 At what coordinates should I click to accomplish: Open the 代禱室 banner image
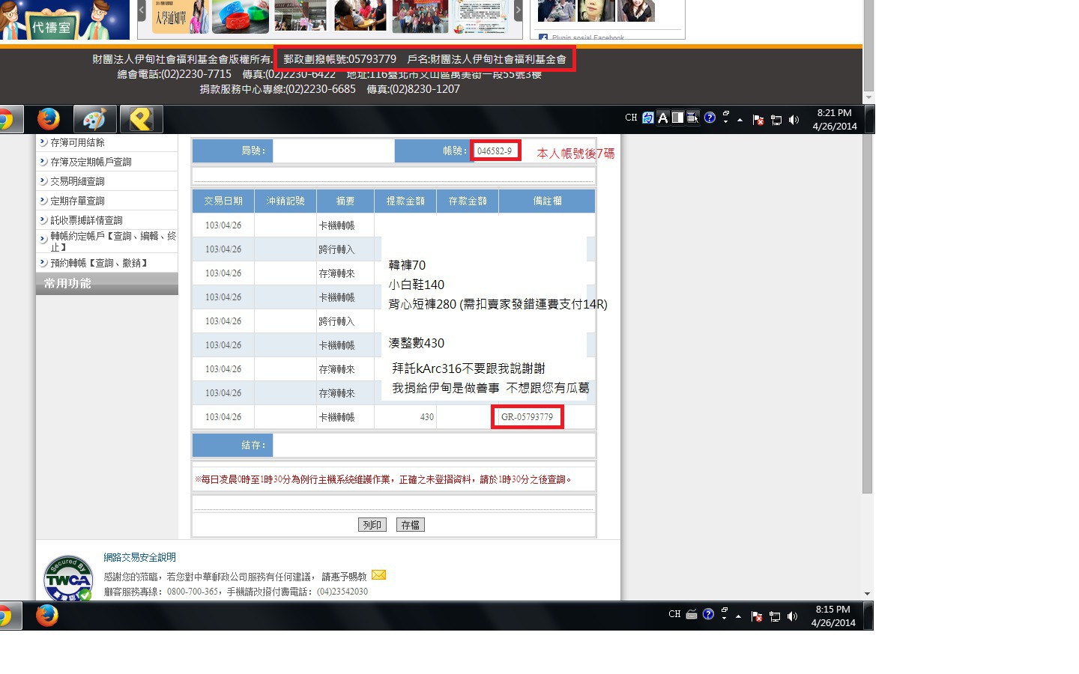tap(64, 19)
